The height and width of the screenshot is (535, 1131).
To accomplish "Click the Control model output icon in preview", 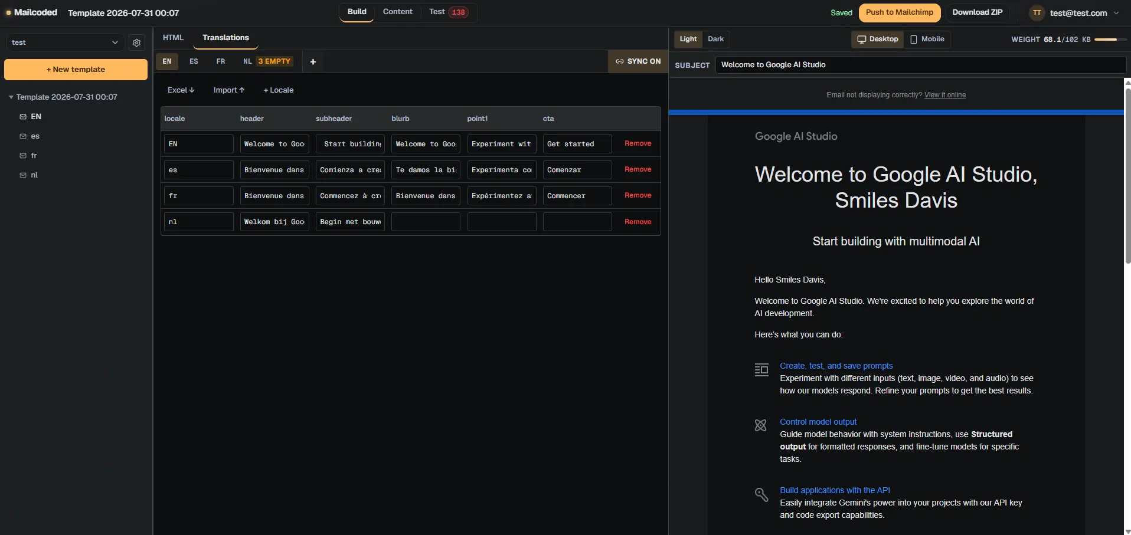I will [761, 425].
